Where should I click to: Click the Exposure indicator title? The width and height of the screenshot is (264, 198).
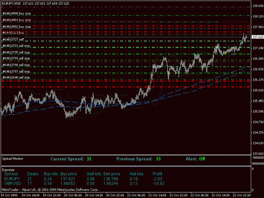tap(8, 170)
